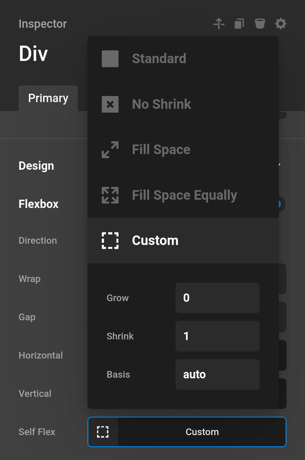Screen dimensions: 305x460
Task: Switch to the Primary tab
Action: coord(48,98)
